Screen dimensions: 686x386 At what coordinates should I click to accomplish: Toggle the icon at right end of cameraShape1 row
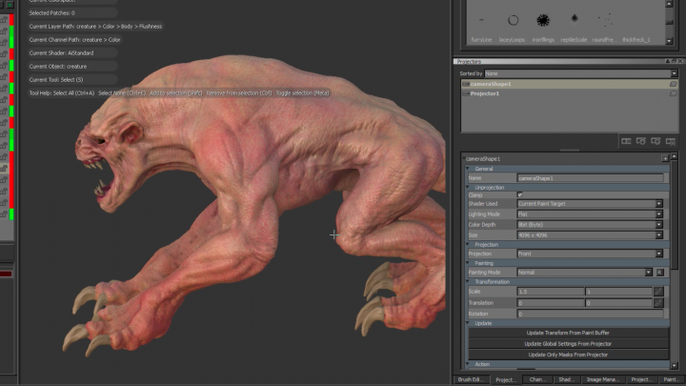click(674, 84)
